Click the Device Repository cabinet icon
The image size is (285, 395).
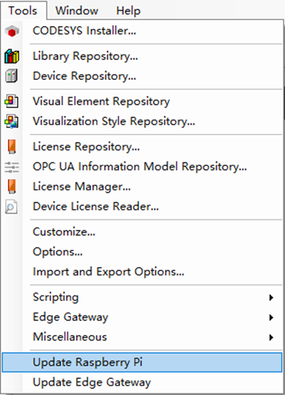pyautogui.click(x=12, y=76)
